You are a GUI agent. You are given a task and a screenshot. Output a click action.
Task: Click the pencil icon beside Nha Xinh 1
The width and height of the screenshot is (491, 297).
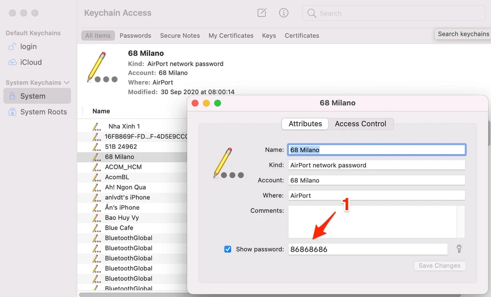click(x=96, y=126)
